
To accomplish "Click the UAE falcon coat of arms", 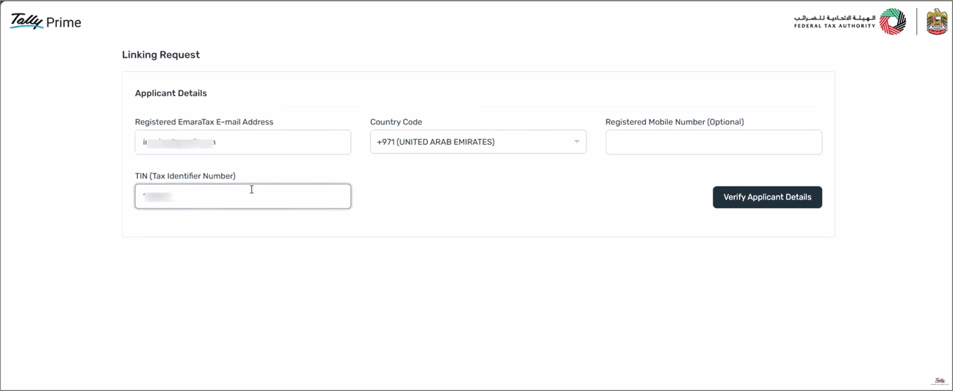I will tap(936, 22).
